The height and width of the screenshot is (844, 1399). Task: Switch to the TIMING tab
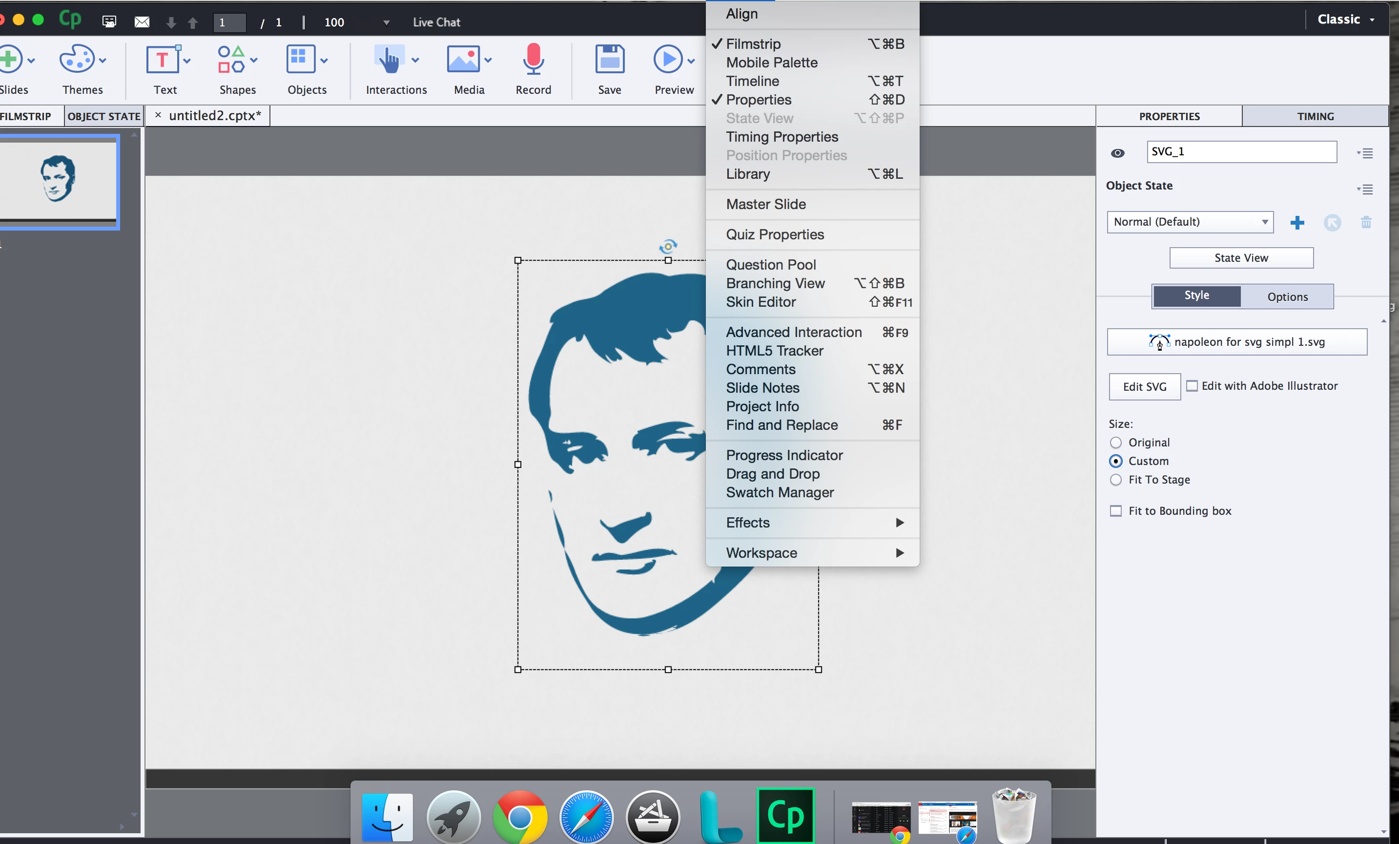1315,116
